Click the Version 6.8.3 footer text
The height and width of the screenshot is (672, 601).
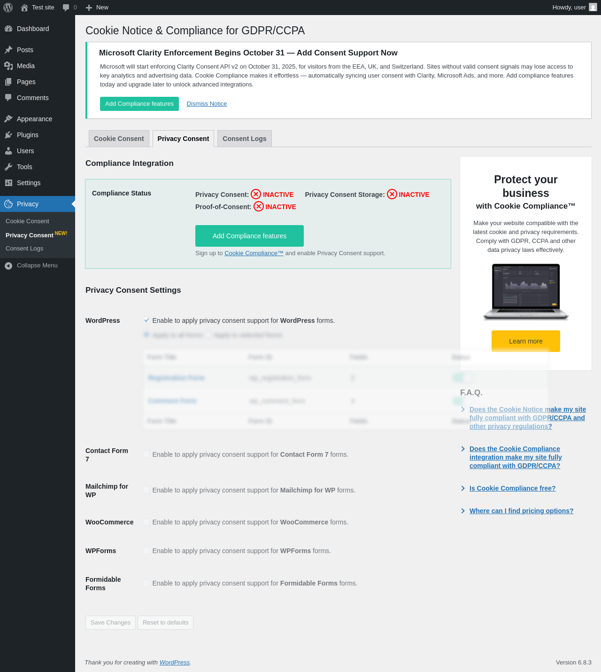coord(574,662)
